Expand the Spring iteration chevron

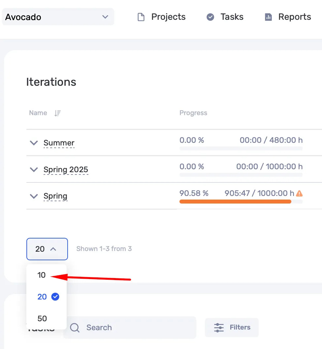point(34,196)
